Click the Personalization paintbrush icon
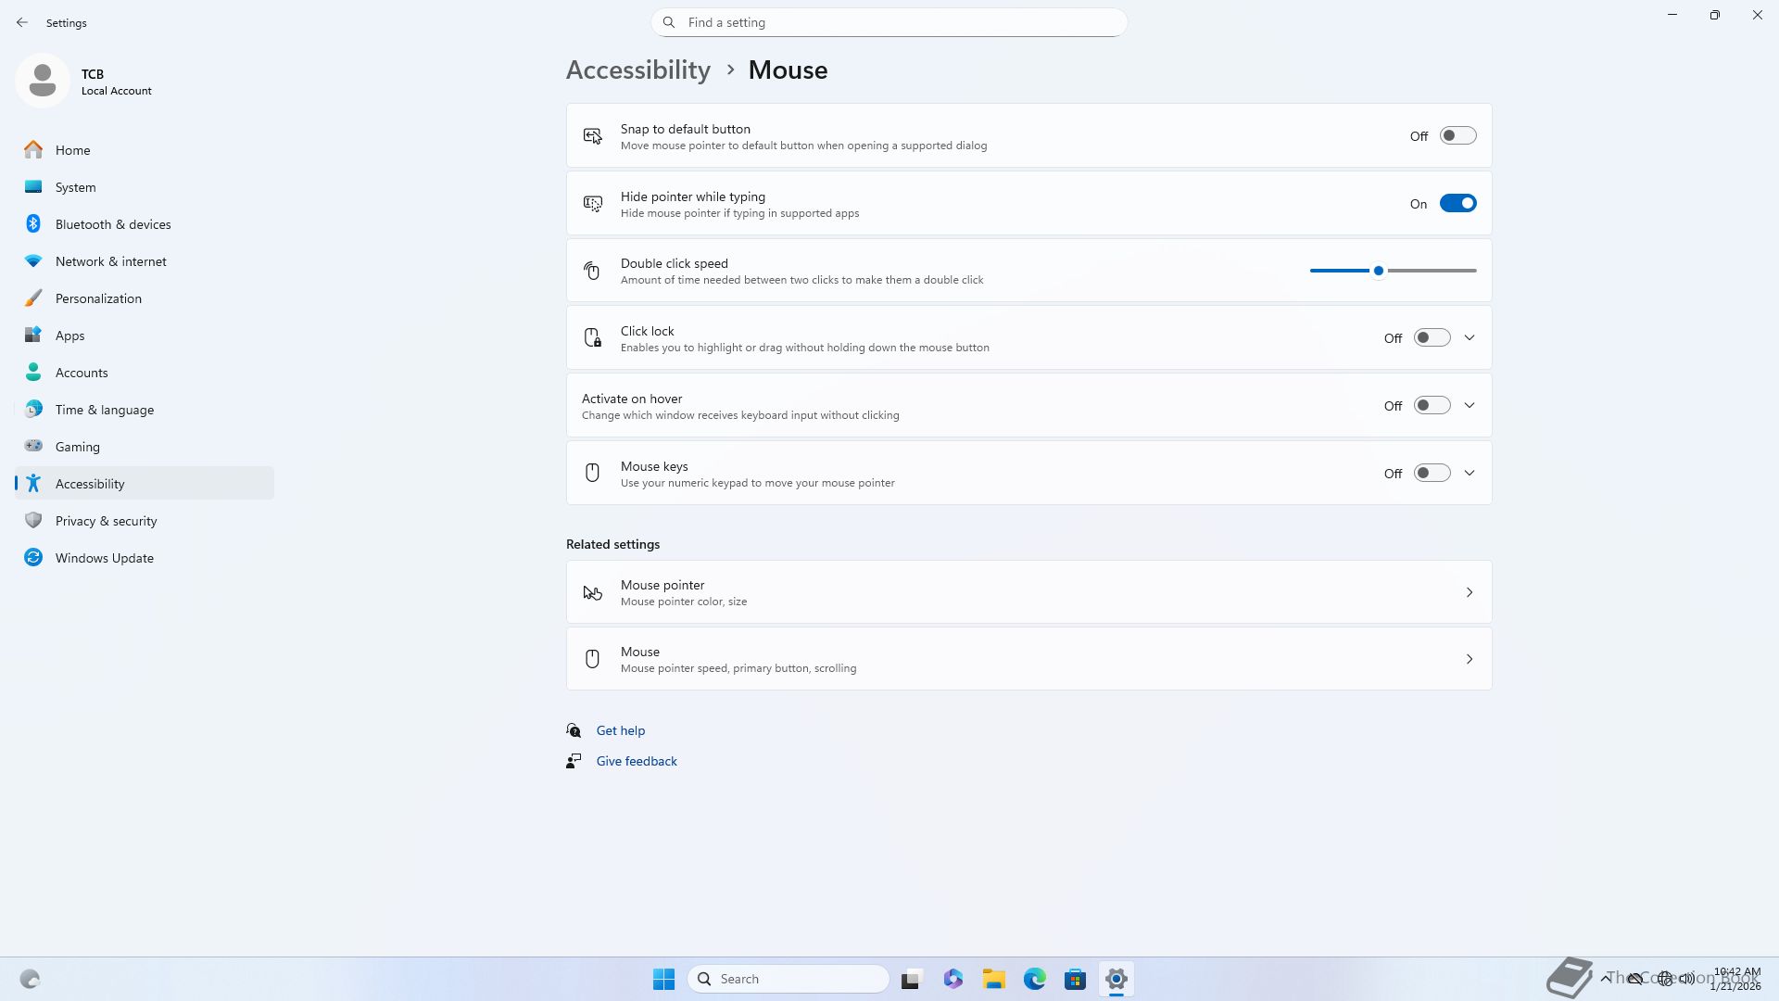This screenshot has height=1001, width=1779. click(33, 298)
